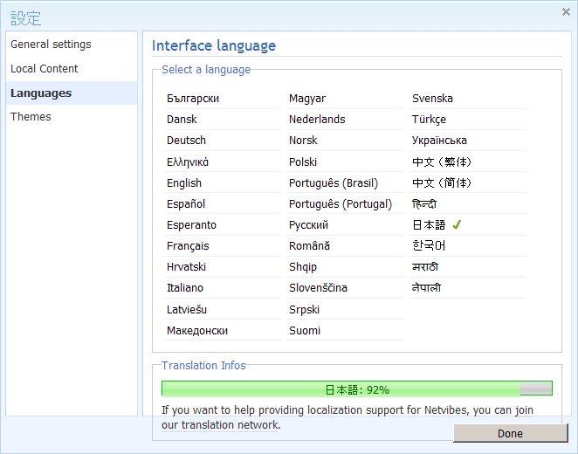The height and width of the screenshot is (454, 578).
Task: Choose Türkçe from the language list
Action: pyautogui.click(x=429, y=120)
